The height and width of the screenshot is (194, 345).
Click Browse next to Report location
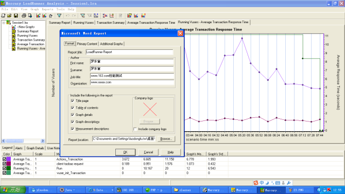point(166,139)
